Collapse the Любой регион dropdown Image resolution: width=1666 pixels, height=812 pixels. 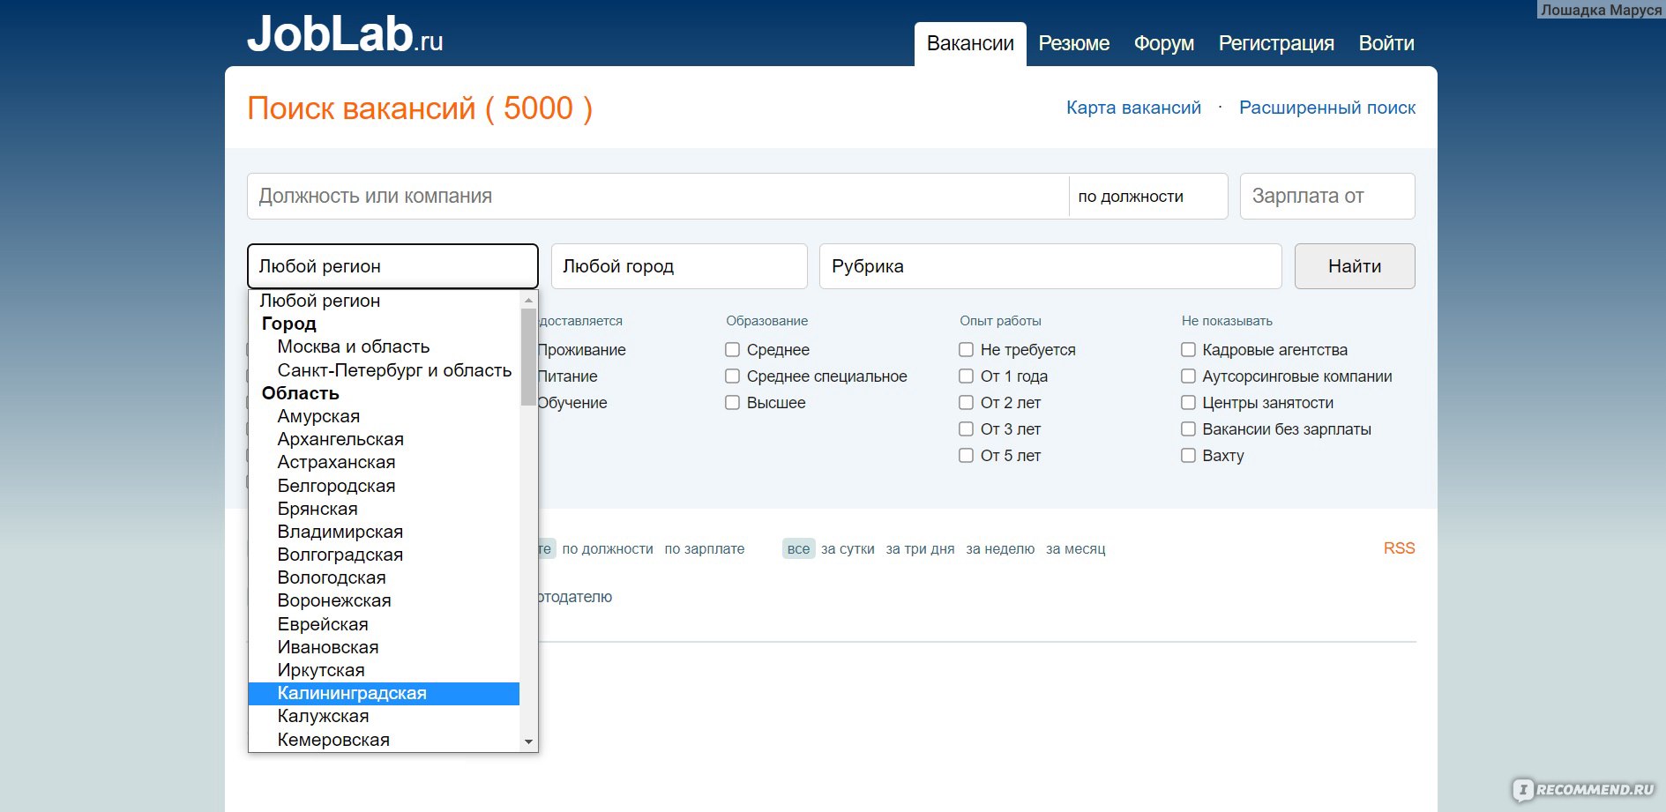[392, 266]
